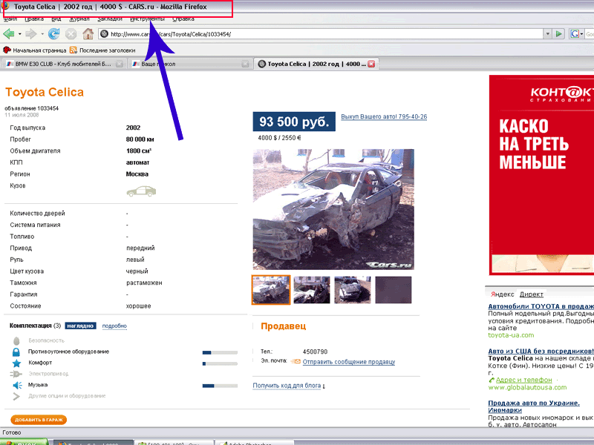Open the Правка menu
This screenshot has width=594, height=445.
[x=34, y=19]
